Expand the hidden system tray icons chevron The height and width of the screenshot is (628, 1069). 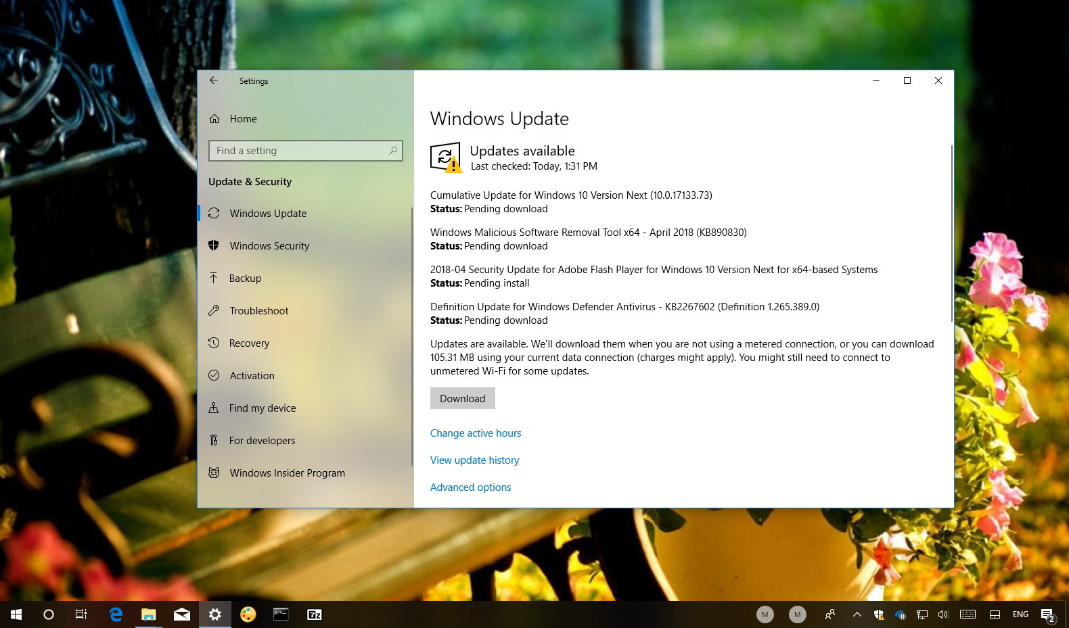857,614
